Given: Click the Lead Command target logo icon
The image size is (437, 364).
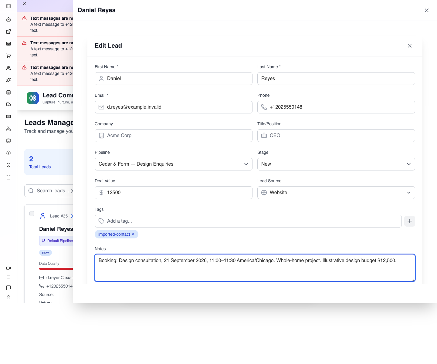Looking at the screenshot, I should 33,98.
